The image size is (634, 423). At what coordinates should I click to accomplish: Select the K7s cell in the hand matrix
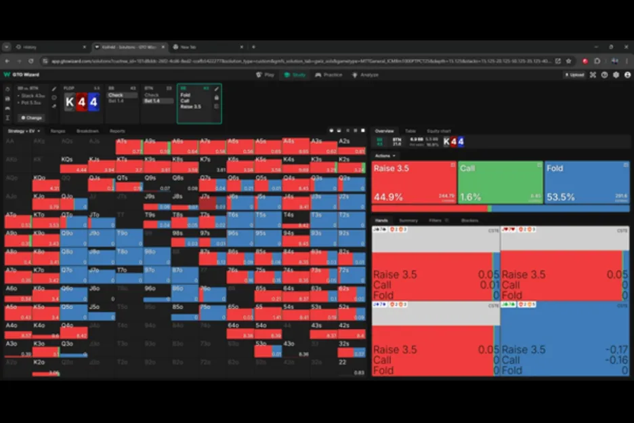point(211,163)
